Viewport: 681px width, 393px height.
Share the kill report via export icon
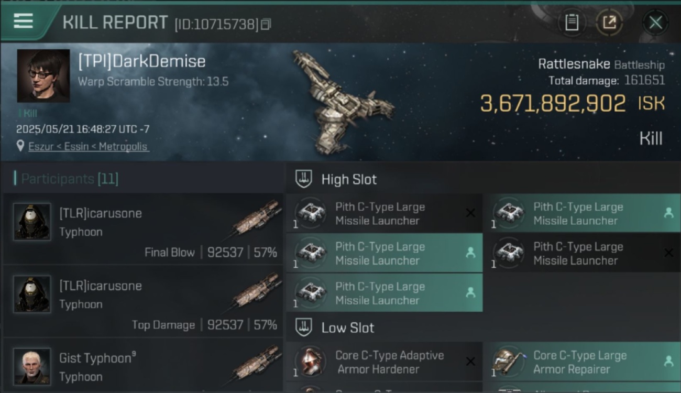tap(609, 23)
